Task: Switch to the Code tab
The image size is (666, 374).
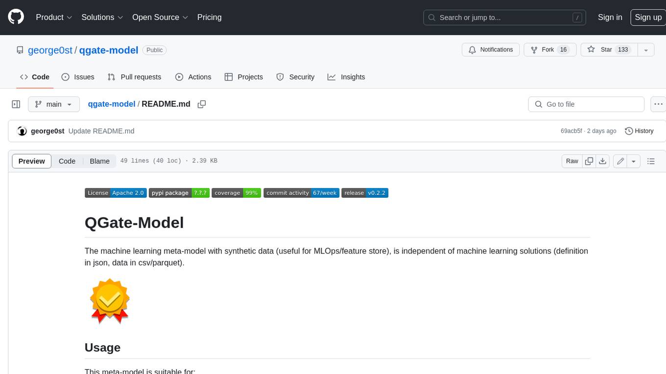Action: pyautogui.click(x=35, y=77)
